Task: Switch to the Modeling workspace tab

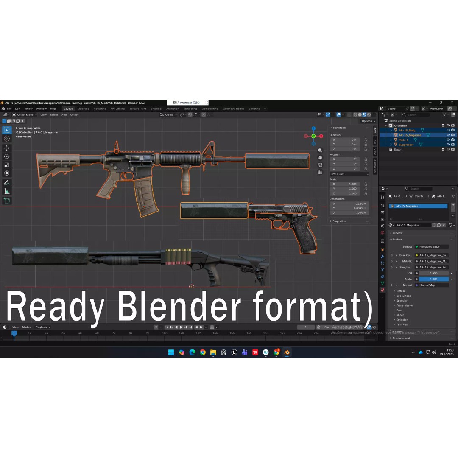Action: click(x=83, y=109)
